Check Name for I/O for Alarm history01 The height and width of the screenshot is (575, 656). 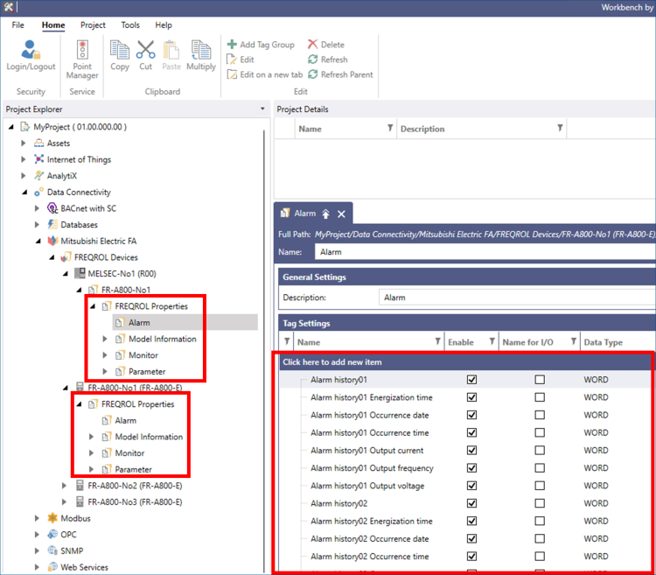pos(540,380)
